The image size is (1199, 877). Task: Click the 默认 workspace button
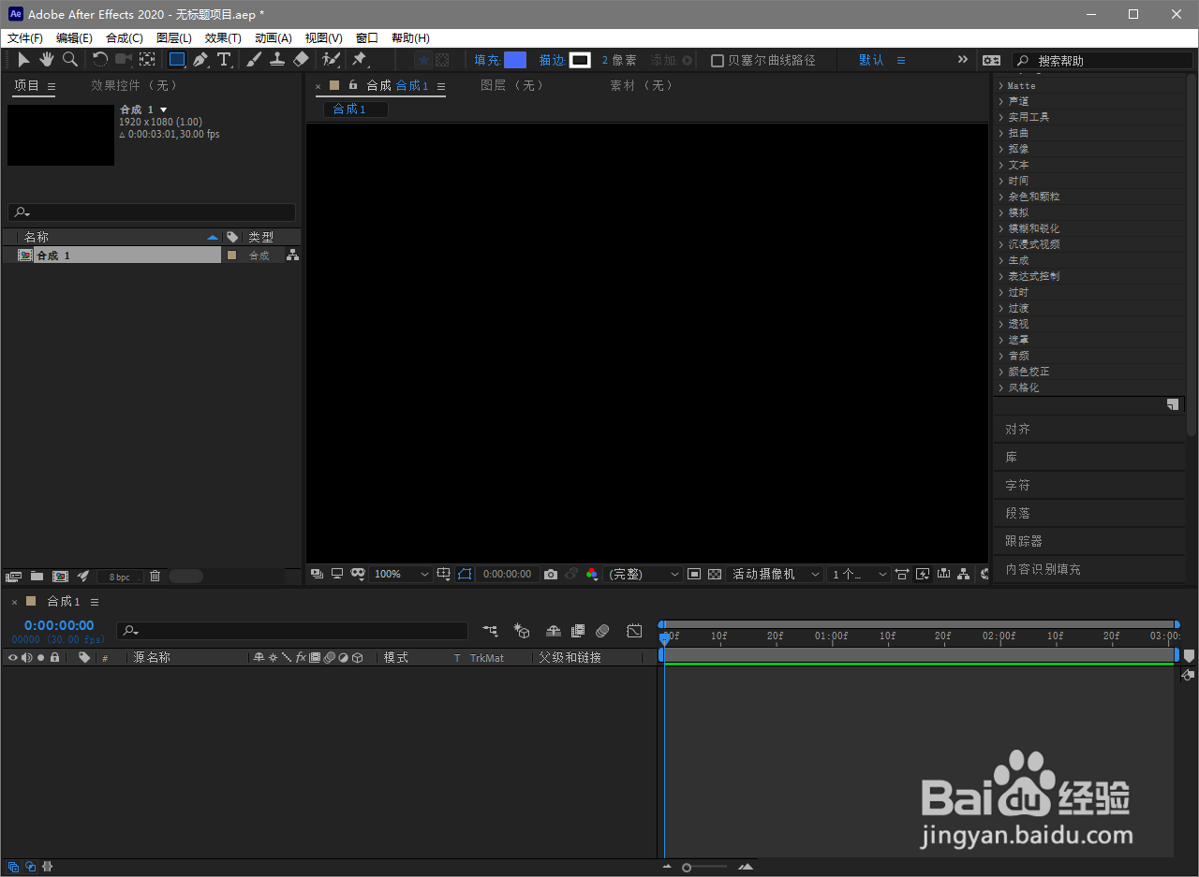871,60
